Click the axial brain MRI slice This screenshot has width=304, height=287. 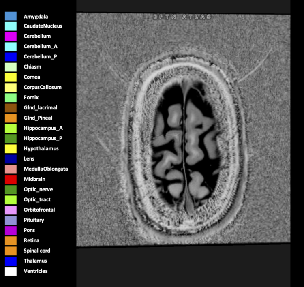[183, 130]
